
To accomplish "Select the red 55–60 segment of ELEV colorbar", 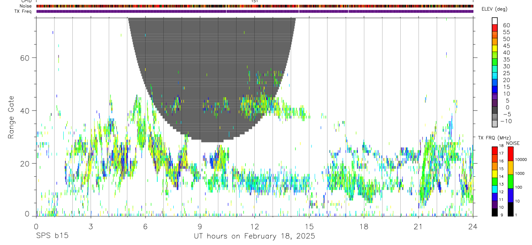I will [495, 27].
